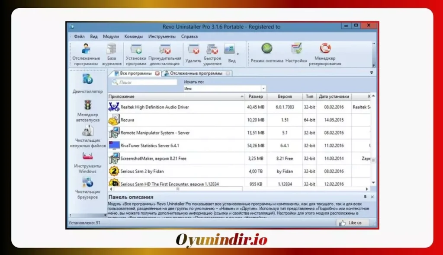Click the 14.05.2015 install date cell

[334, 120]
